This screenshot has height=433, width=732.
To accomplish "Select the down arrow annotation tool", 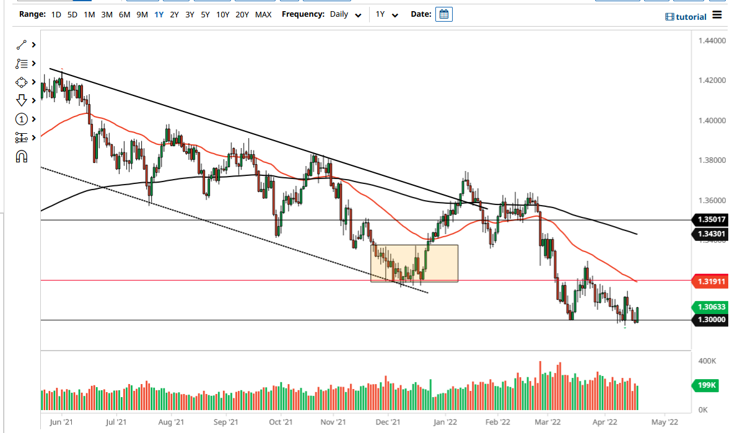I will tap(20, 100).
